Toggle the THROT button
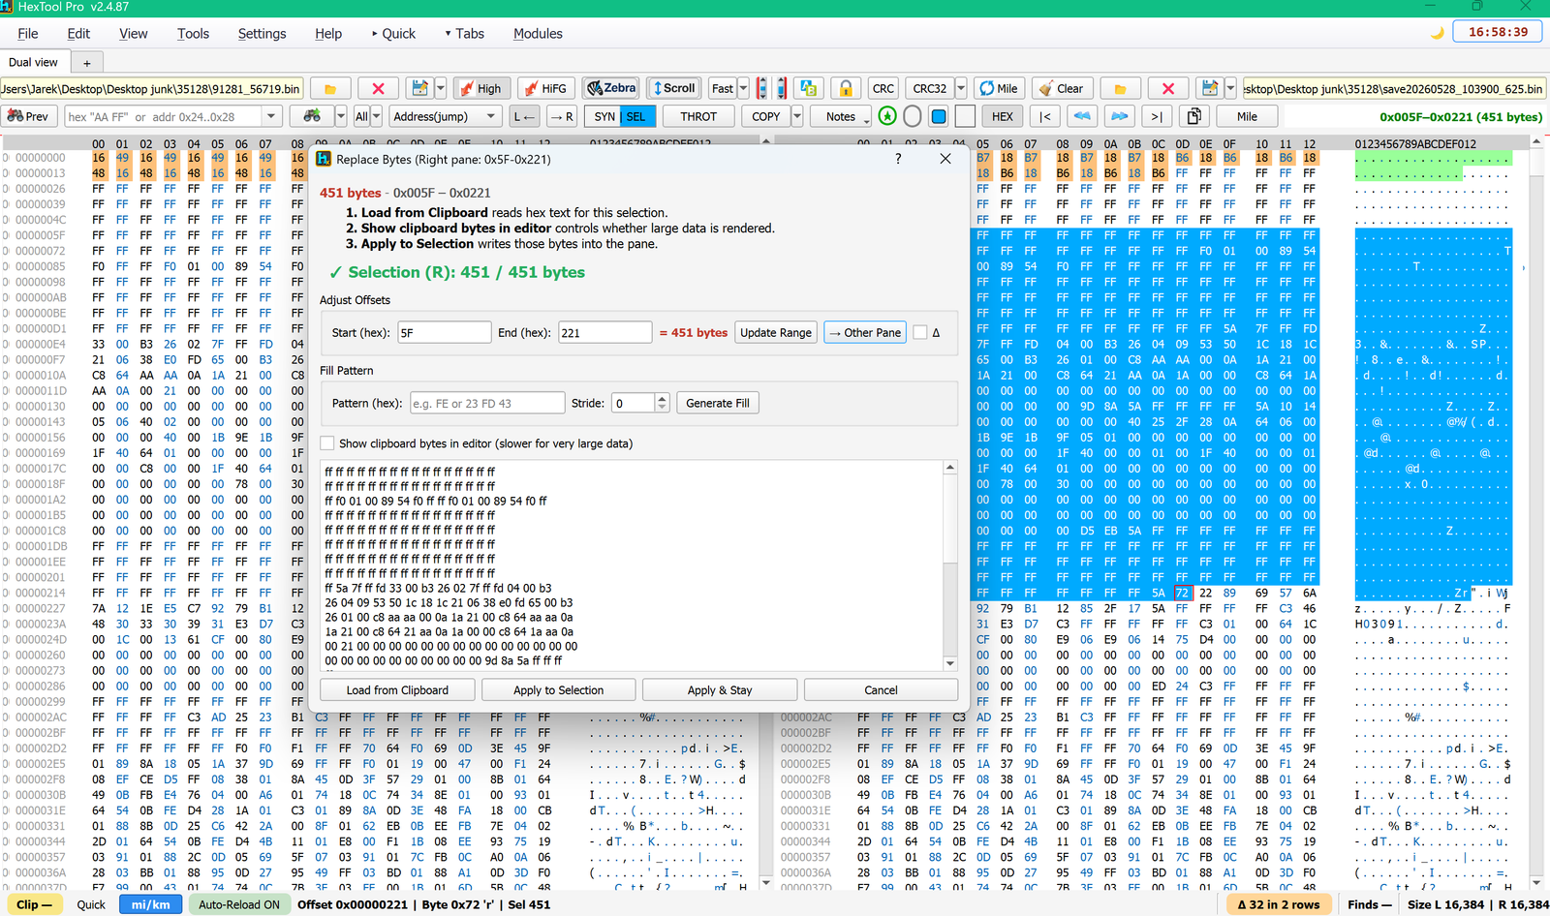 tap(698, 116)
